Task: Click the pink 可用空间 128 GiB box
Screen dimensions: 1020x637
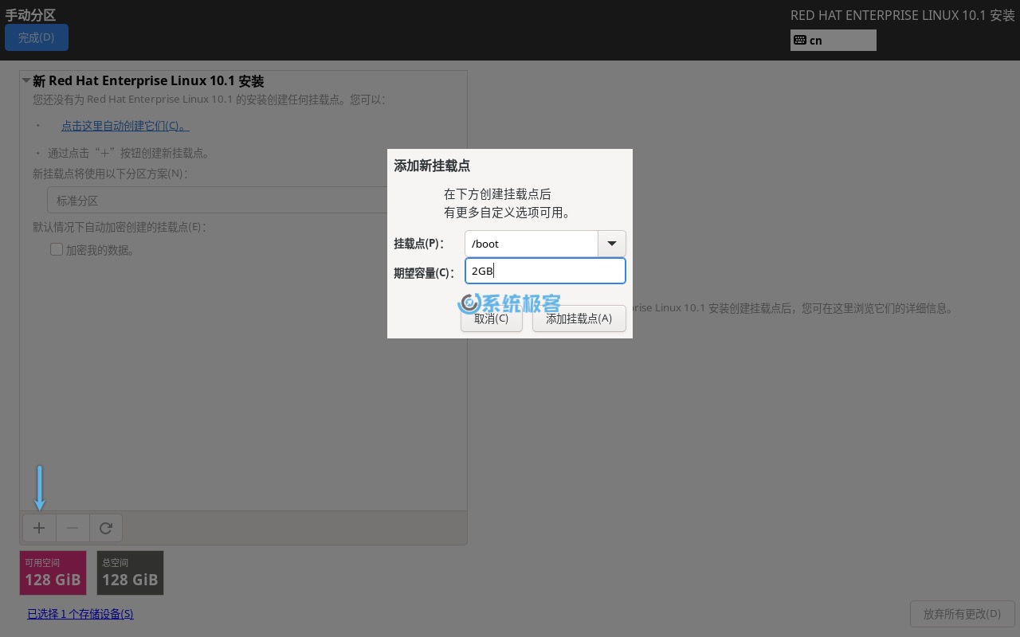Action: click(x=53, y=573)
